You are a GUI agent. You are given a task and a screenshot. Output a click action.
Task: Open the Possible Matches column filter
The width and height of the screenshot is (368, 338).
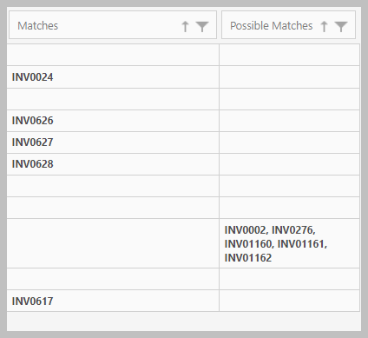point(341,27)
